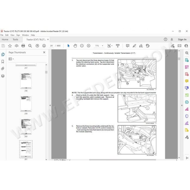Click document vertical scrollbar down arrow

[179, 158]
